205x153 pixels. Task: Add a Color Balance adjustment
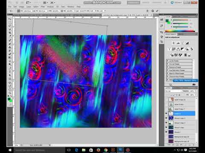(x=178, y=49)
